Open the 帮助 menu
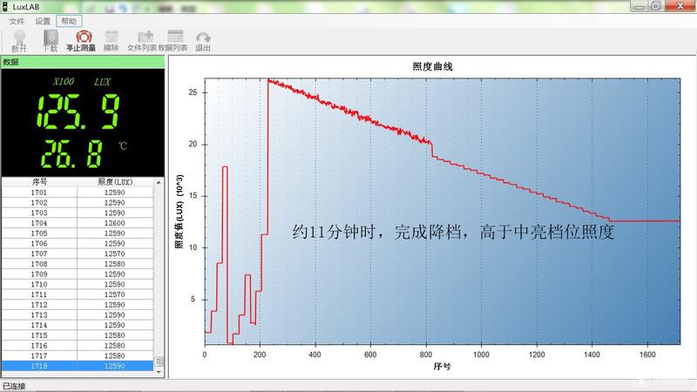Image resolution: width=697 pixels, height=392 pixels. click(x=69, y=21)
